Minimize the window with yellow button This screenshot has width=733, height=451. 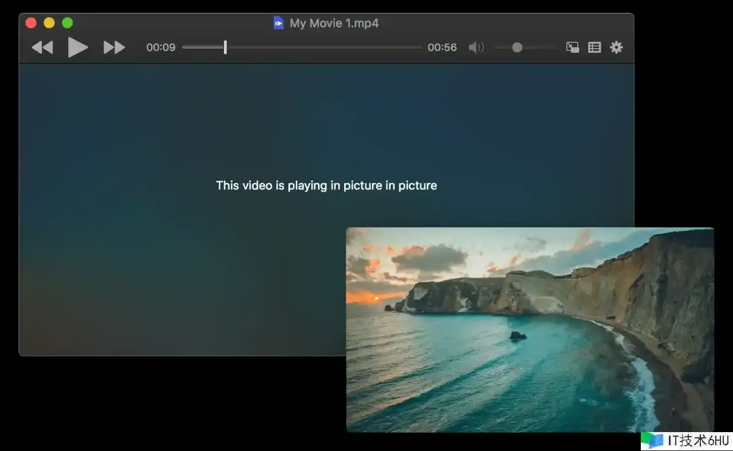(x=49, y=23)
